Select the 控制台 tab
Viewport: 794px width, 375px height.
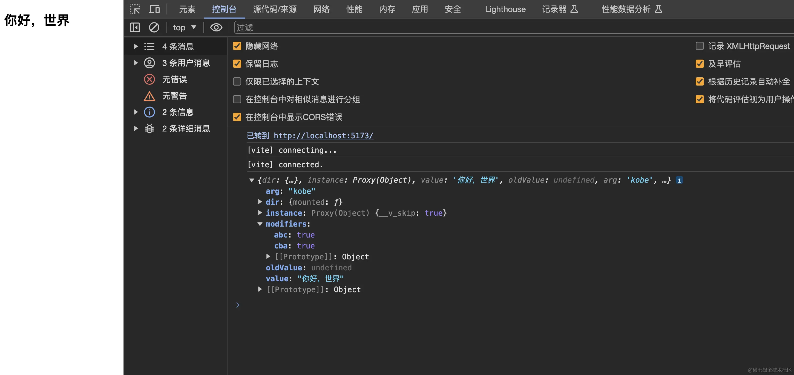pos(224,9)
